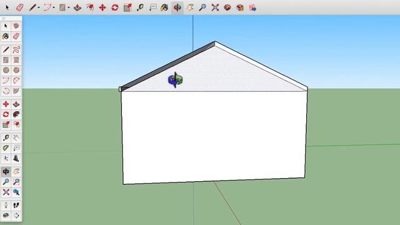Viewport: 400px width, 225px height.
Task: Pick the pink Eraser in the left palette
Action: (16, 36)
